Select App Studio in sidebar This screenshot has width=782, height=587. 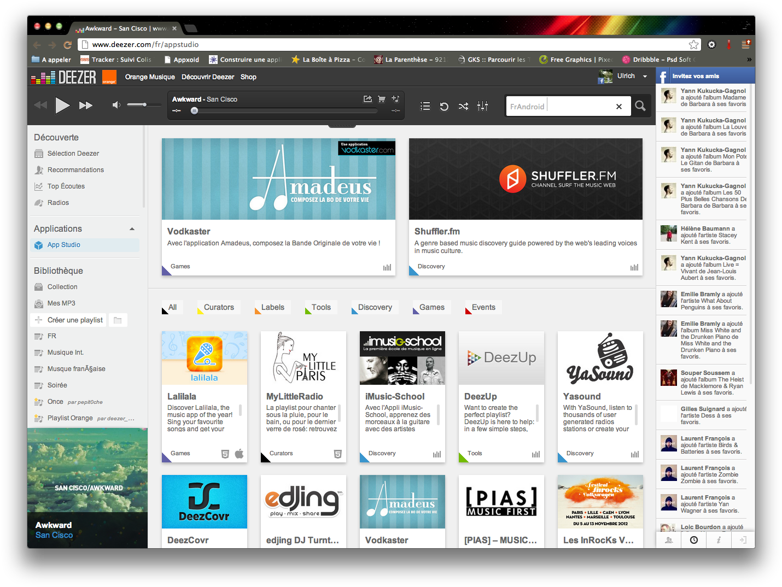(x=85, y=245)
